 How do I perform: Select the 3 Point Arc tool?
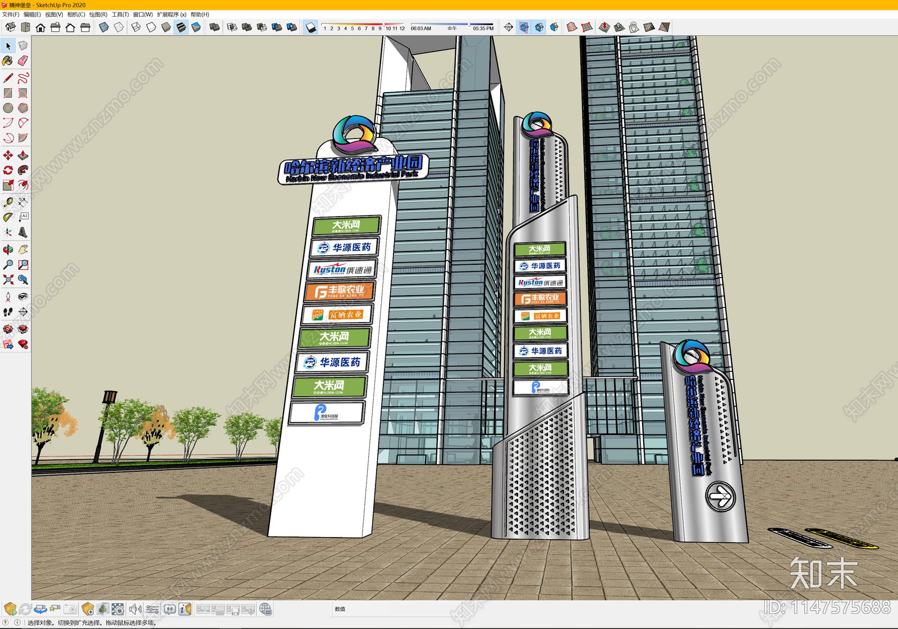(x=8, y=137)
